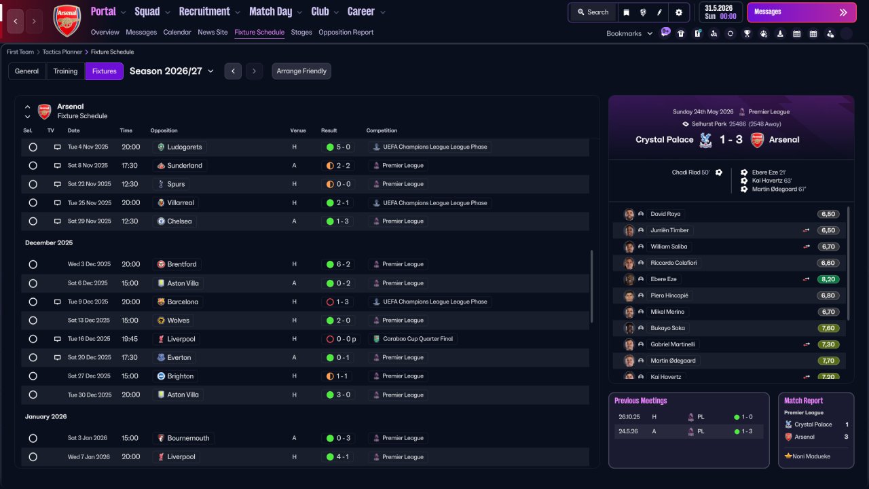Click the Carabao Cup competition icon
The image size is (869, 489).
coord(377,339)
